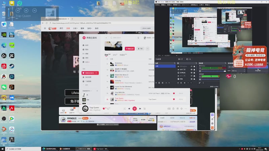
Task: Click the red play-all button in NetEase
Action: point(130,49)
